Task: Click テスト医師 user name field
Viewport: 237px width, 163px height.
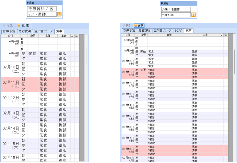Action: 42,14
